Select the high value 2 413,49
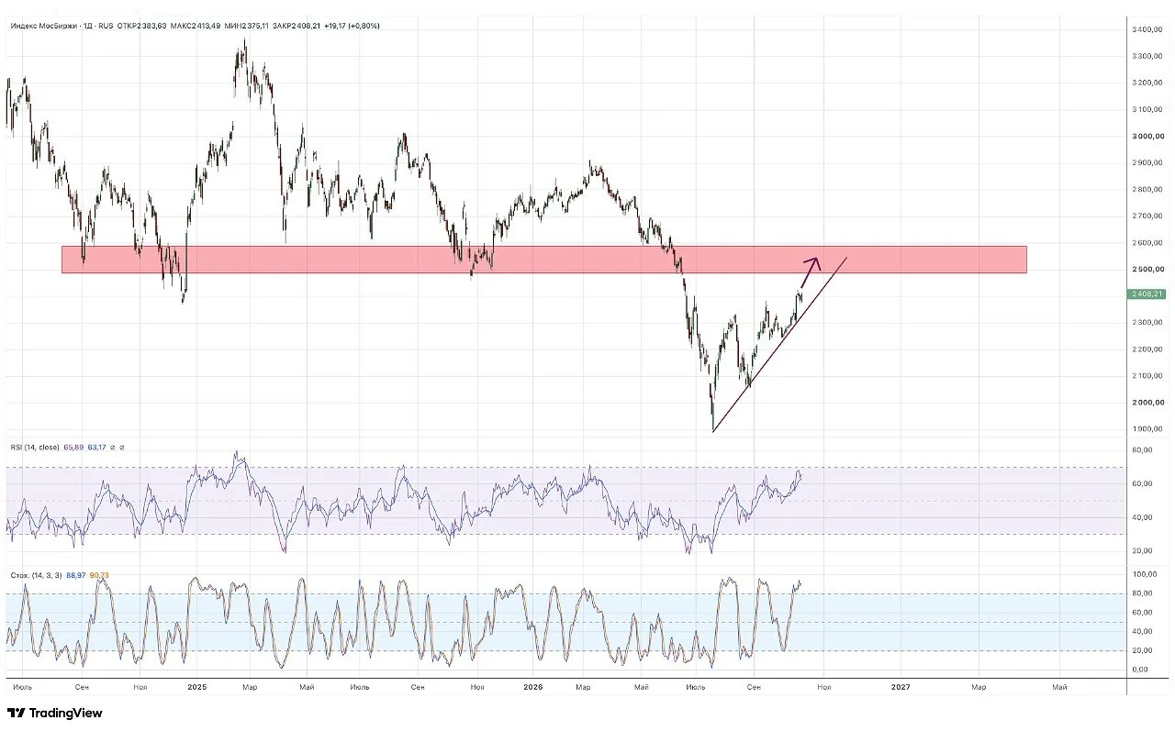The height and width of the screenshot is (731, 1175). click(x=207, y=26)
